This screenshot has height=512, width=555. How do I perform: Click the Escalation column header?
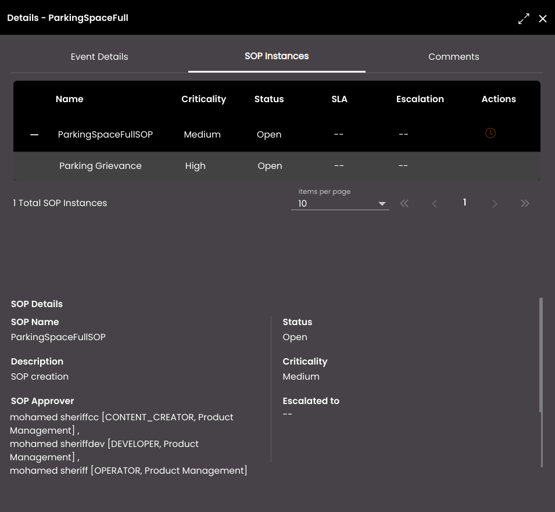click(x=420, y=99)
